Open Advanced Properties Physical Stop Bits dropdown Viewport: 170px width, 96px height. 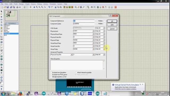click(x=71, y=54)
